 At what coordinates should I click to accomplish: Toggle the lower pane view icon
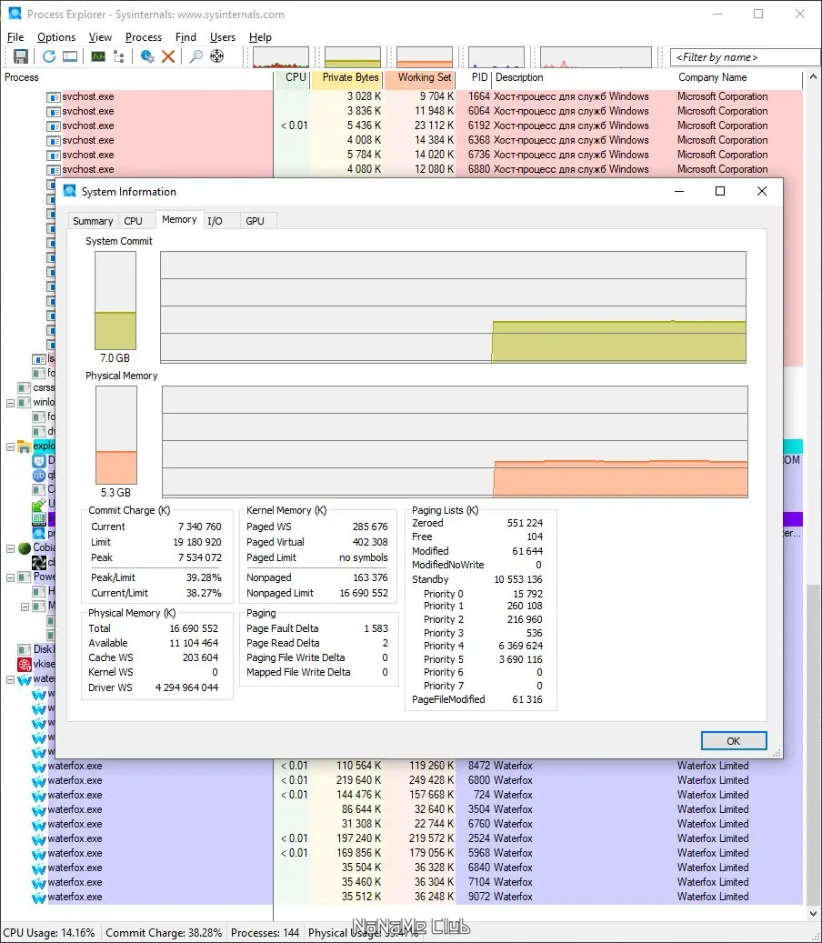(70, 56)
